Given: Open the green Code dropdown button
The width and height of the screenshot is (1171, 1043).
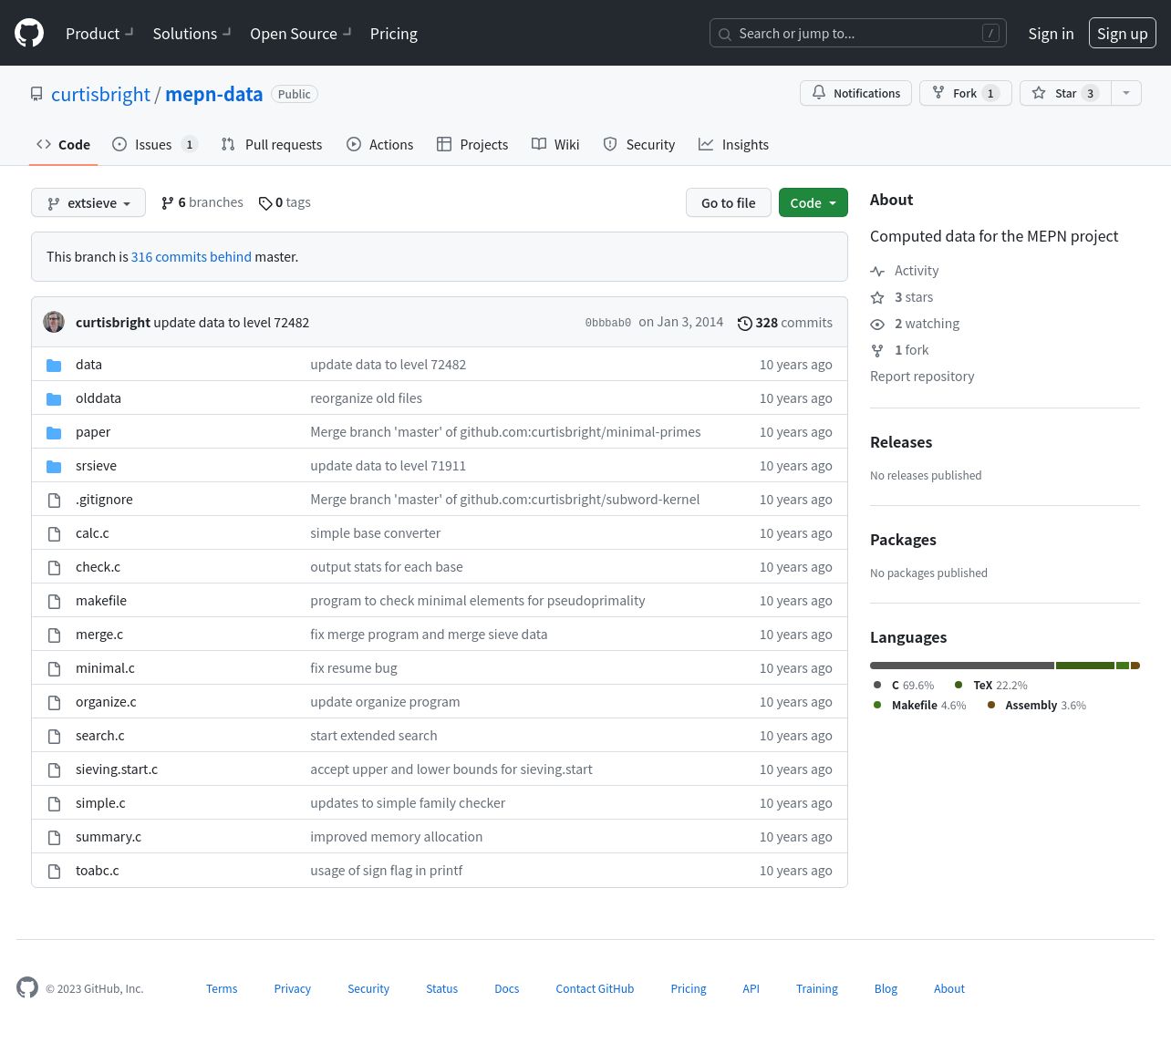Looking at the screenshot, I should pyautogui.click(x=813, y=202).
